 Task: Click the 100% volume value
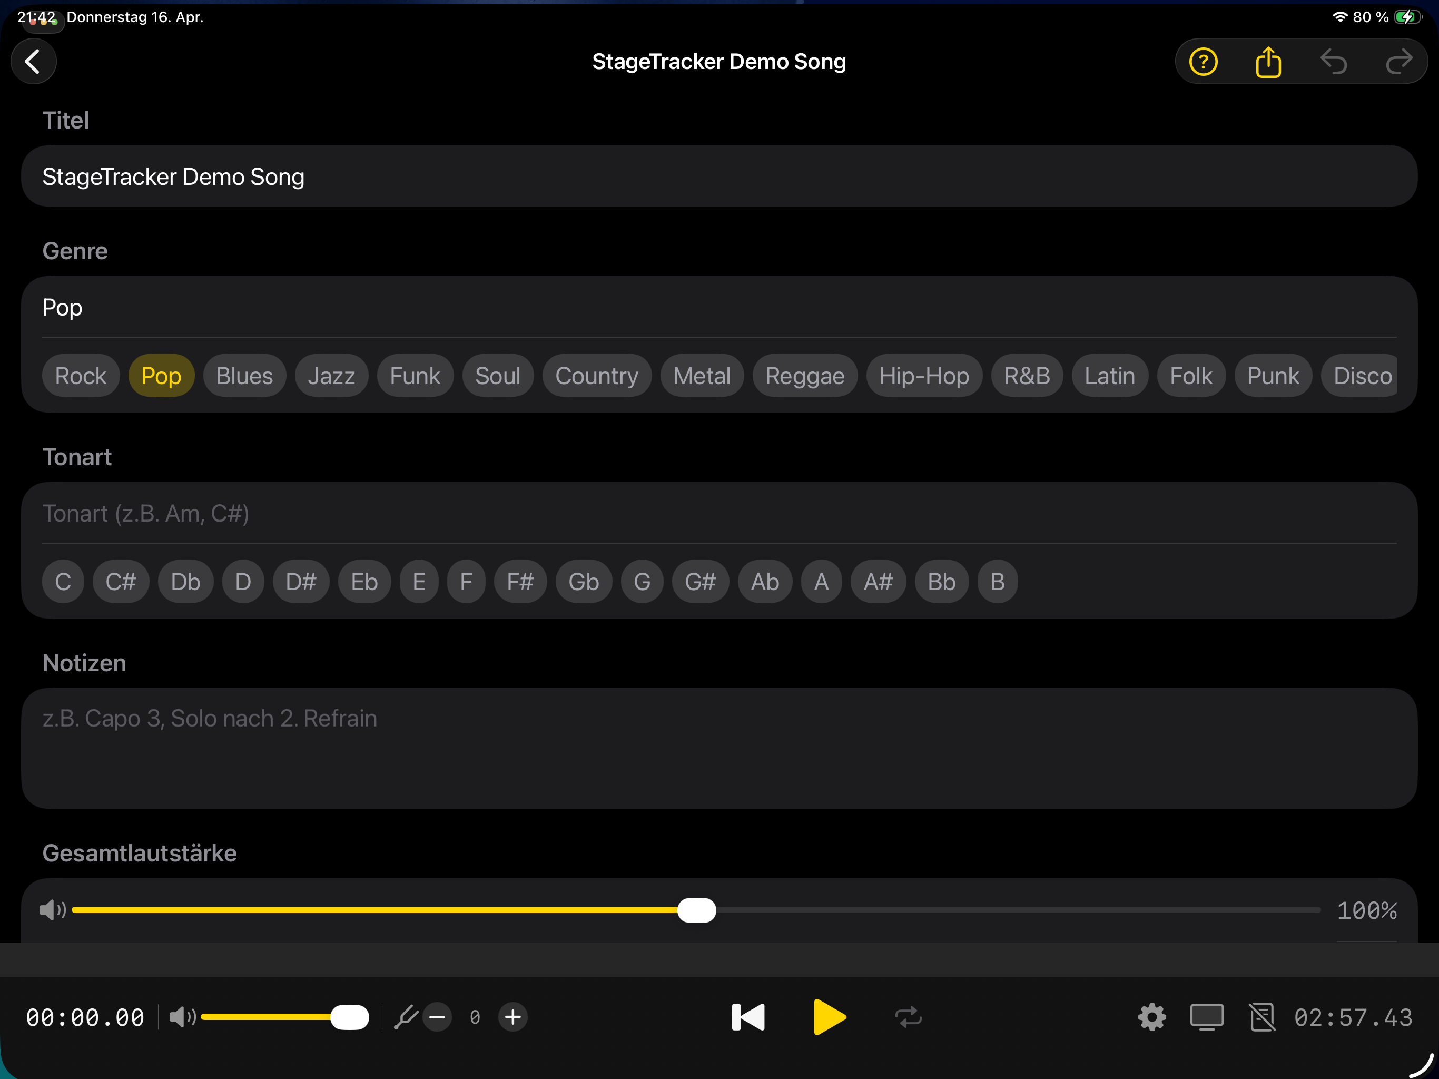[1367, 910]
